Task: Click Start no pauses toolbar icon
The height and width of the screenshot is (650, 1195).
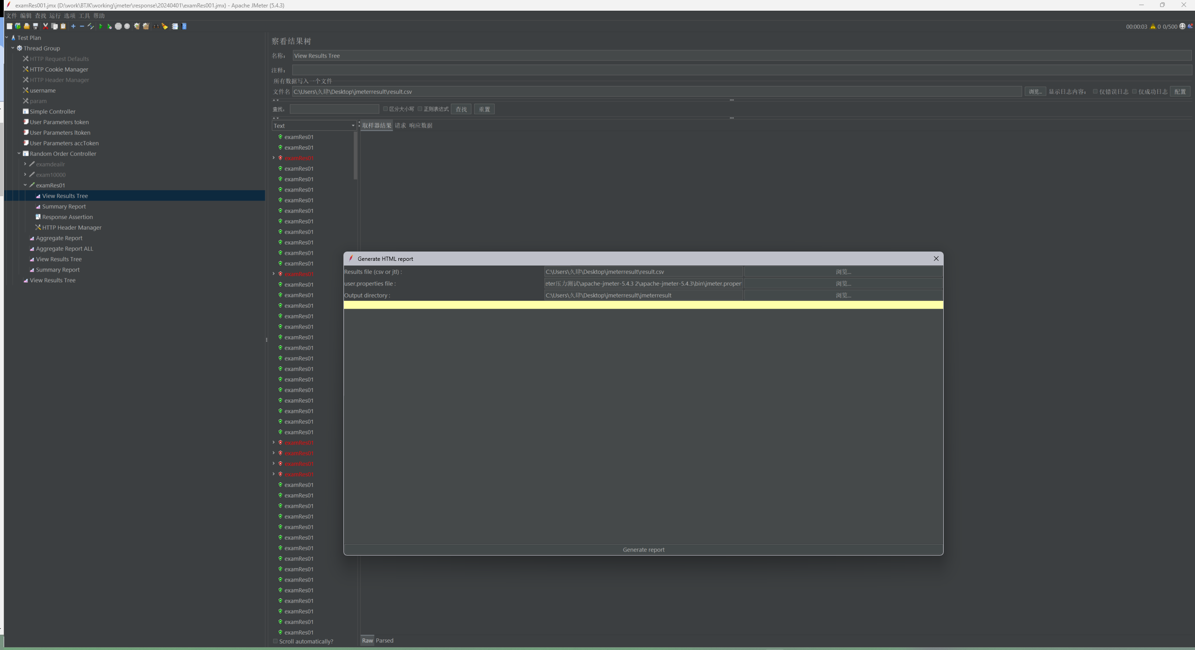Action: click(109, 27)
